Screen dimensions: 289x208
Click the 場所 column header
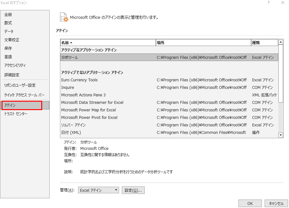(x=203, y=43)
